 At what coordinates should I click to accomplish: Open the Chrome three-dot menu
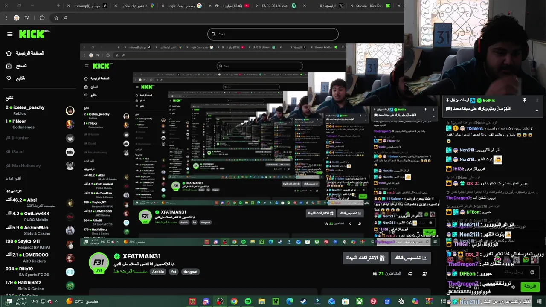coord(6,18)
